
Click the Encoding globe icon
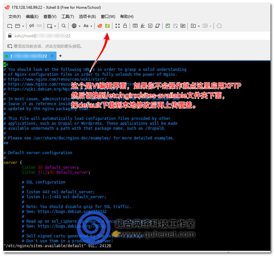coord(74,26)
